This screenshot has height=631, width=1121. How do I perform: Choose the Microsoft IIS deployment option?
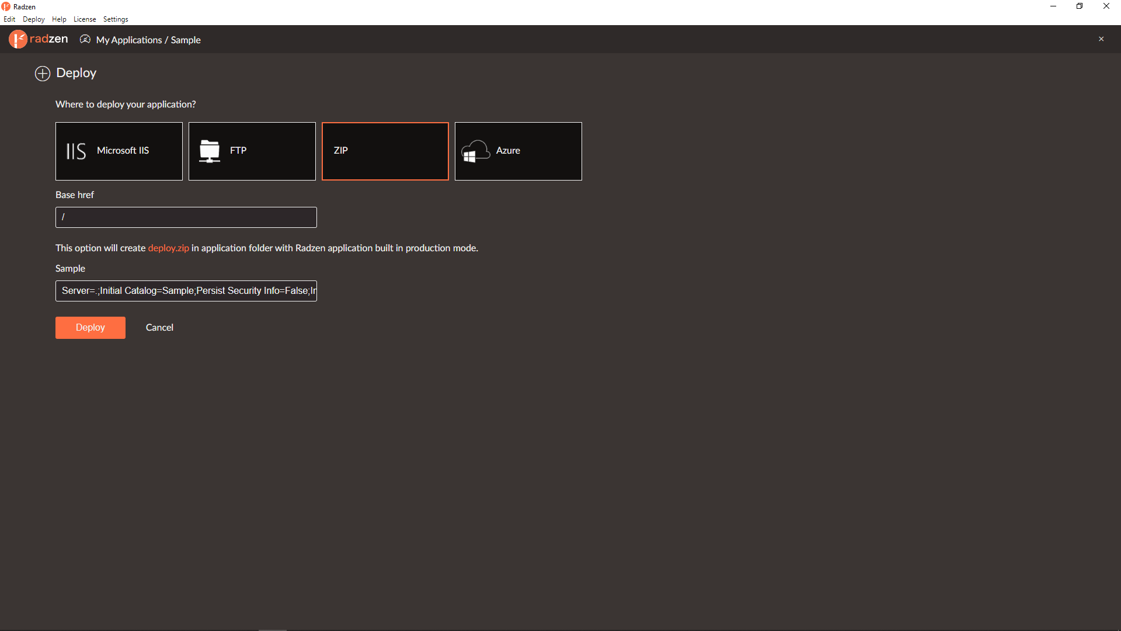[119, 151]
